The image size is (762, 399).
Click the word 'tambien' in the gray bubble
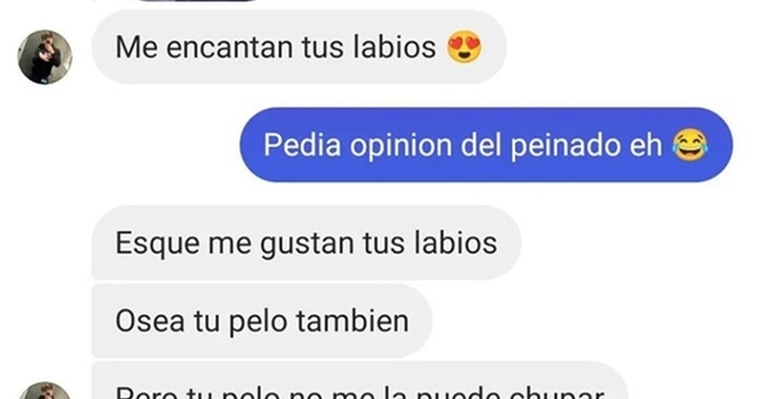(x=352, y=320)
